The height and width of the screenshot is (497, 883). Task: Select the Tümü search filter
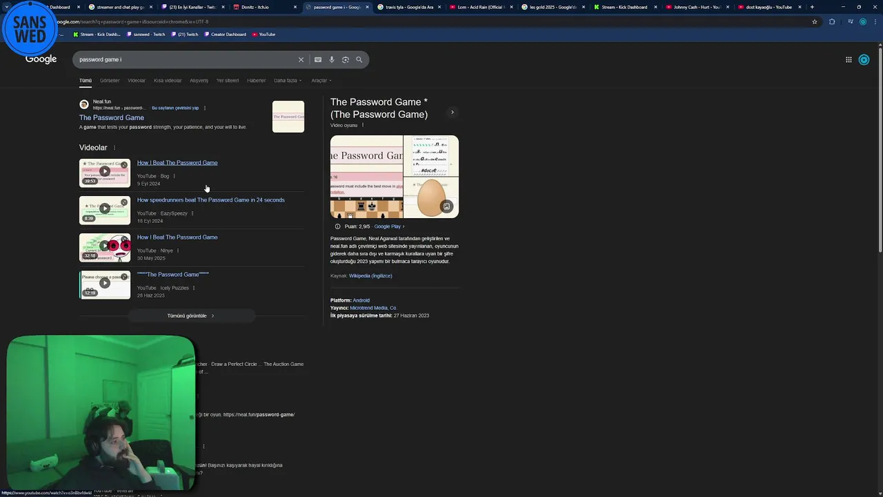point(86,81)
